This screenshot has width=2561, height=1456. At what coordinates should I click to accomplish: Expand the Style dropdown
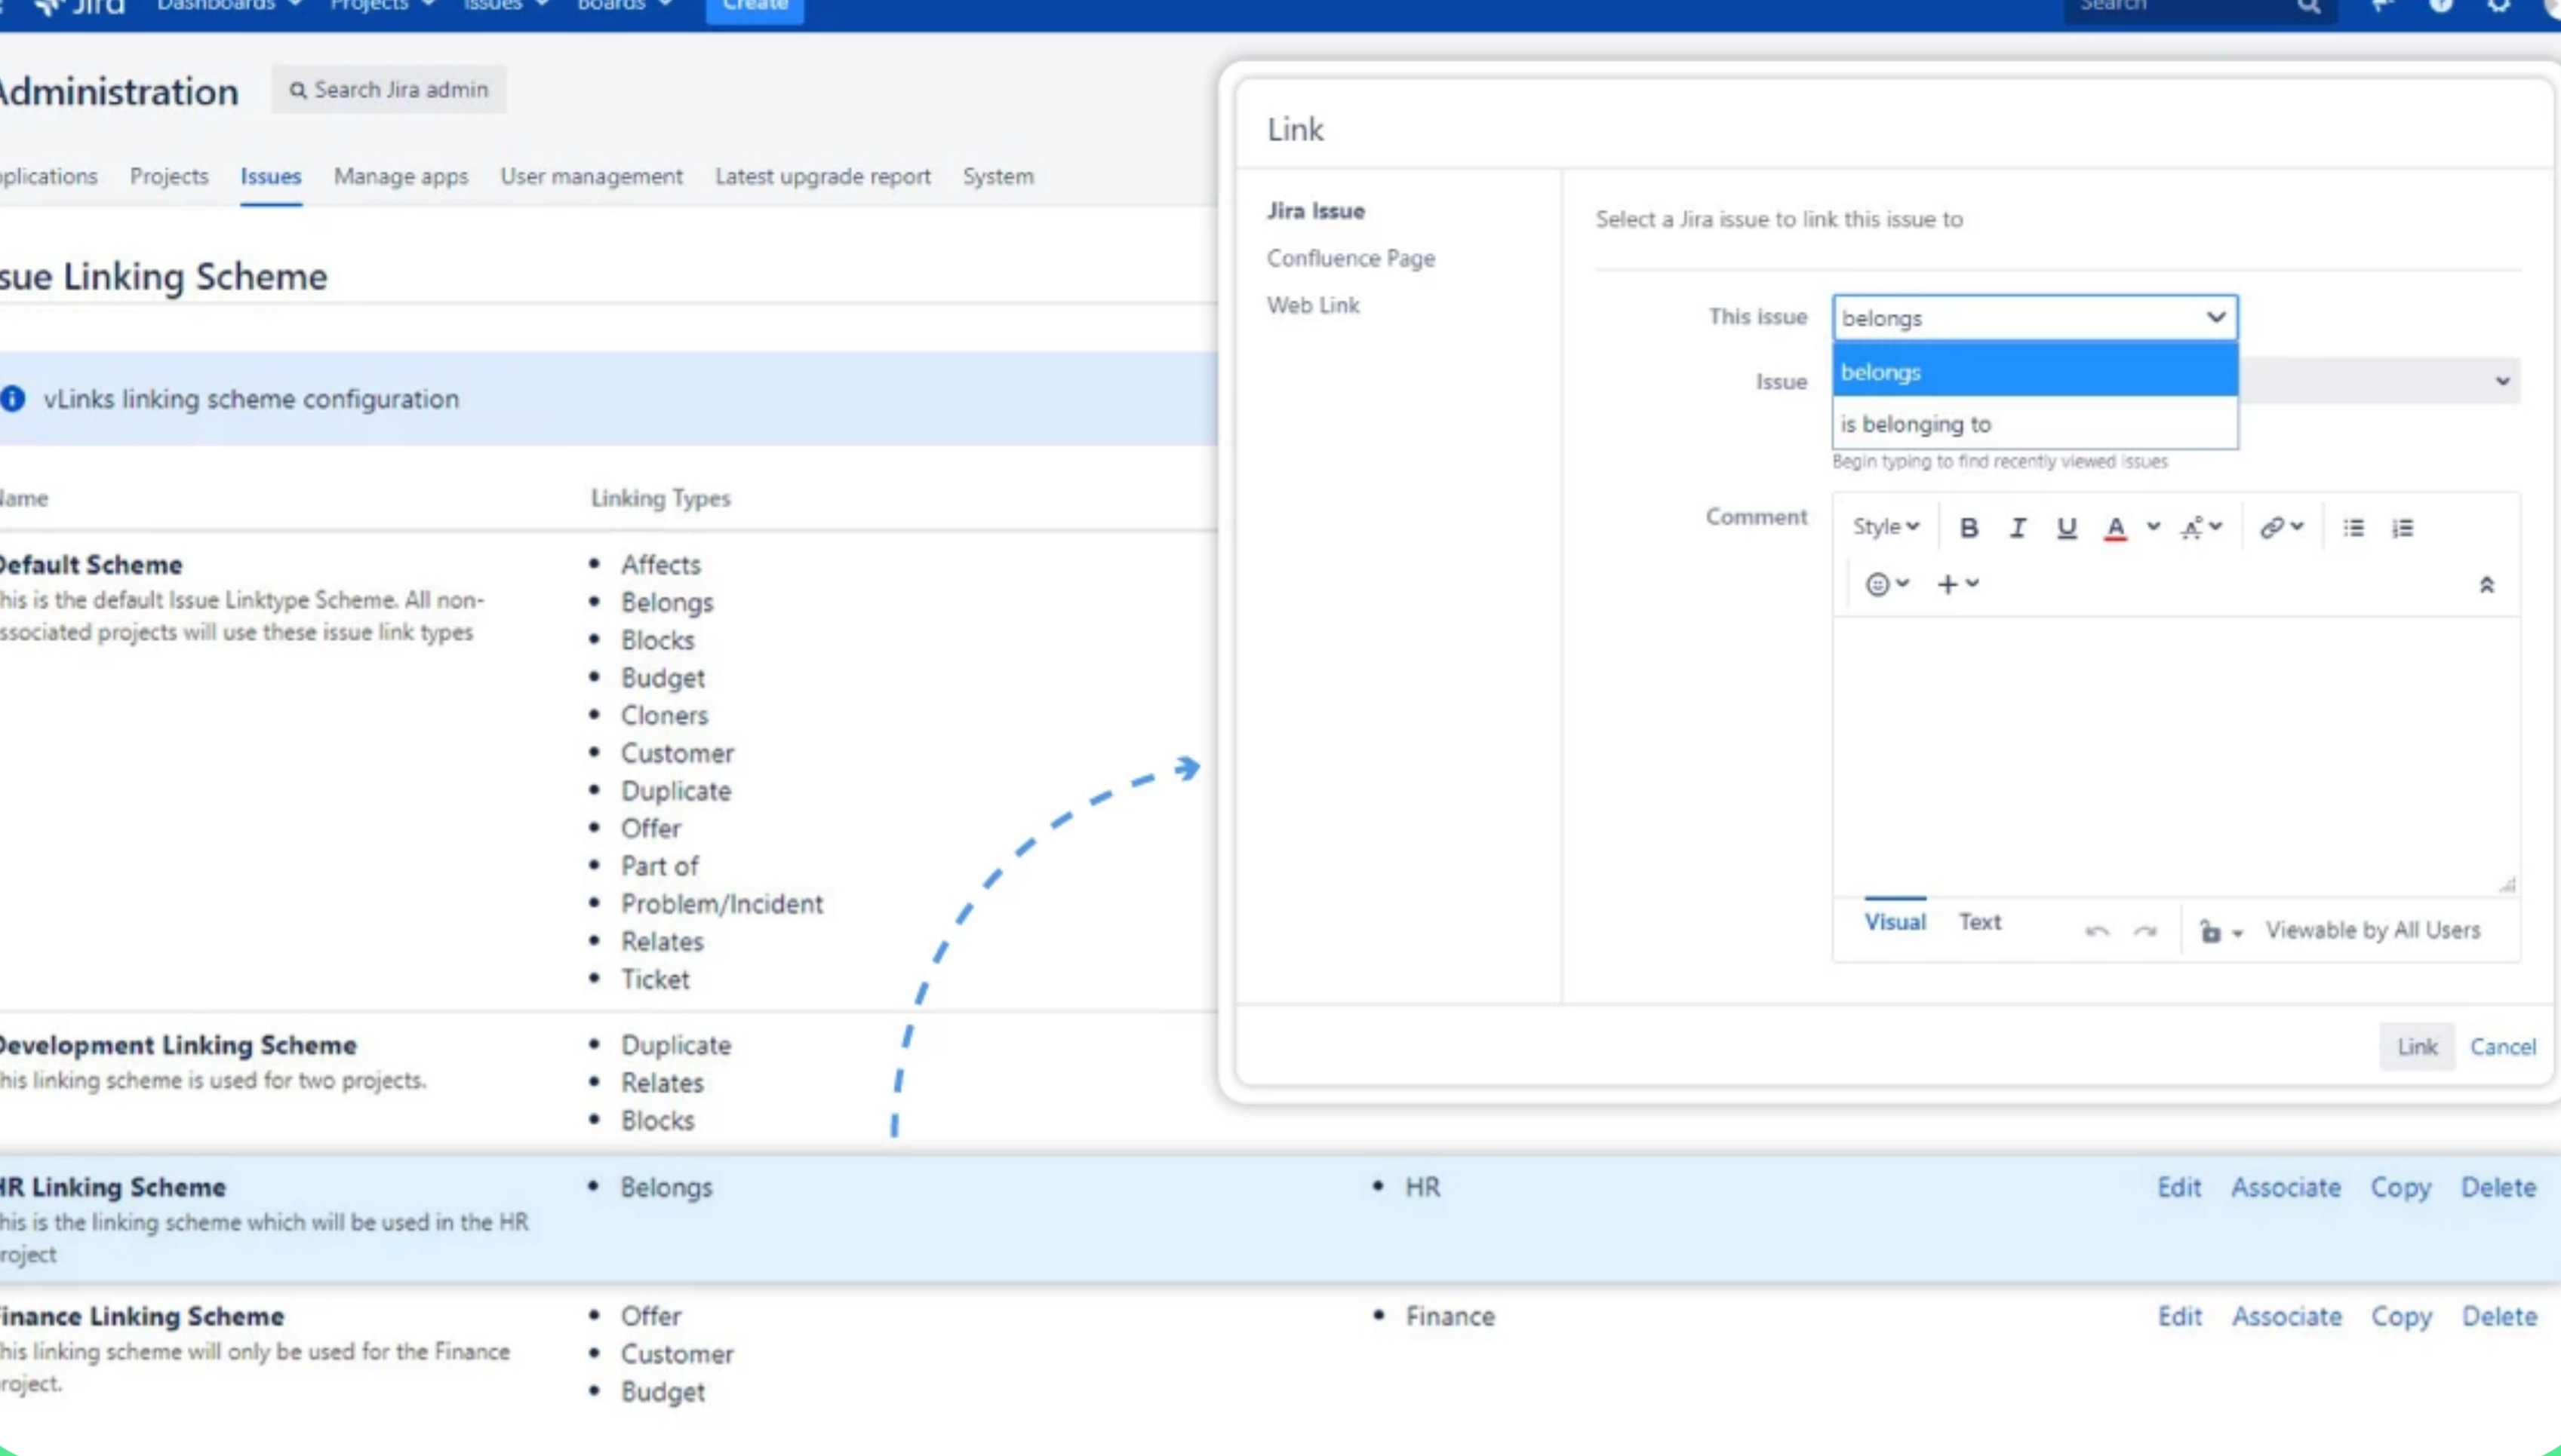(x=1885, y=527)
